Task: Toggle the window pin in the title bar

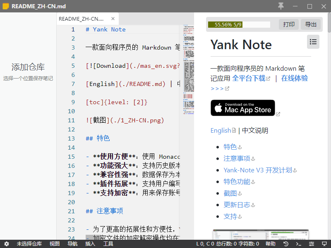Action: pos(281,6)
